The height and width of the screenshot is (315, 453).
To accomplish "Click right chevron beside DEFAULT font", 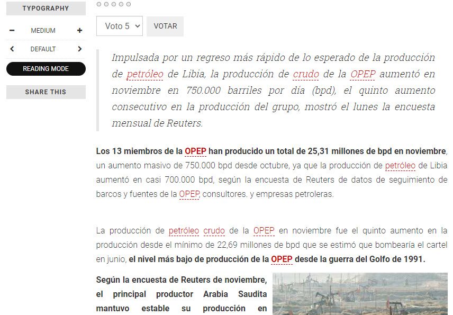I will [x=79, y=49].
